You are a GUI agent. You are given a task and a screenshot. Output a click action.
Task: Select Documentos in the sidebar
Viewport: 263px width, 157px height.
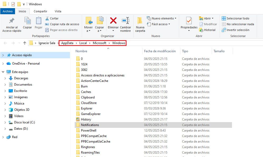pyautogui.click(x=23, y=85)
